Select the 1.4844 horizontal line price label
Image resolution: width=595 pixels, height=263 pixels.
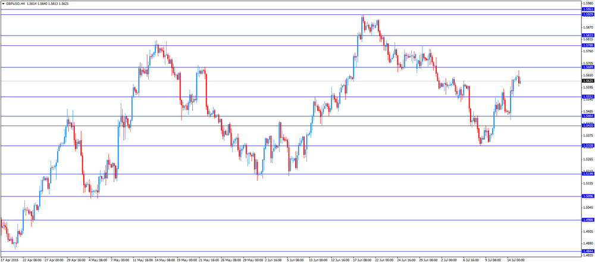[587, 251]
